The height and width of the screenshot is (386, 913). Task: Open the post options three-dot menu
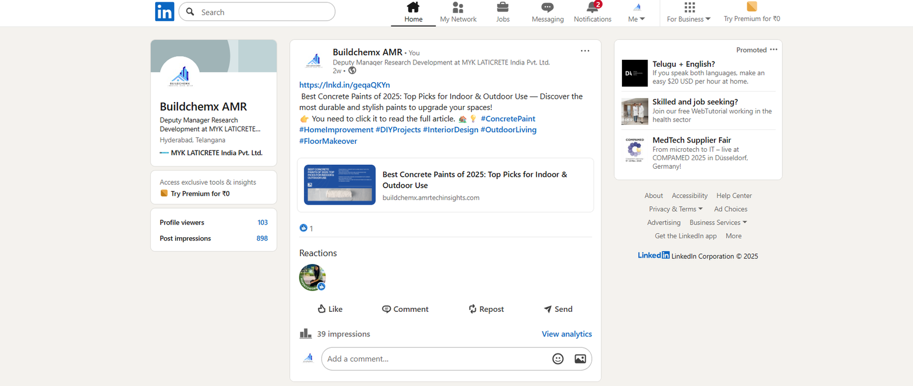(585, 51)
